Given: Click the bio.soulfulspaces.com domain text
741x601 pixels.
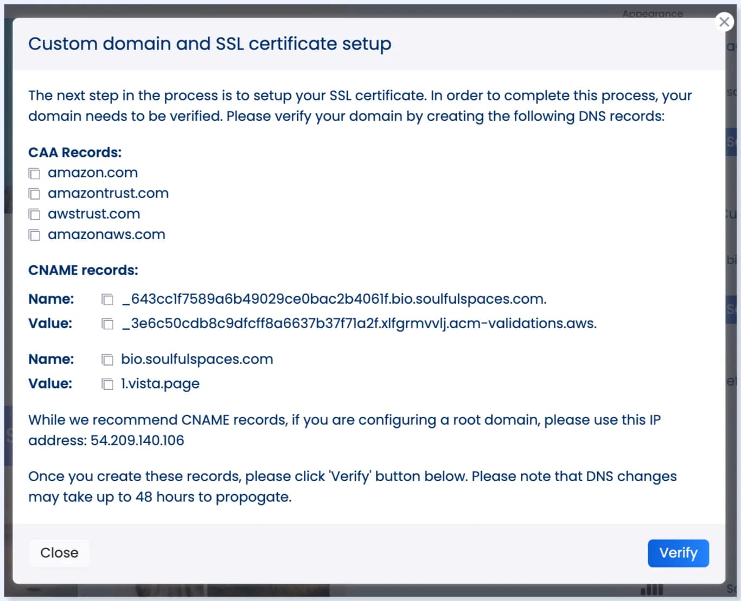Looking at the screenshot, I should 197,359.
